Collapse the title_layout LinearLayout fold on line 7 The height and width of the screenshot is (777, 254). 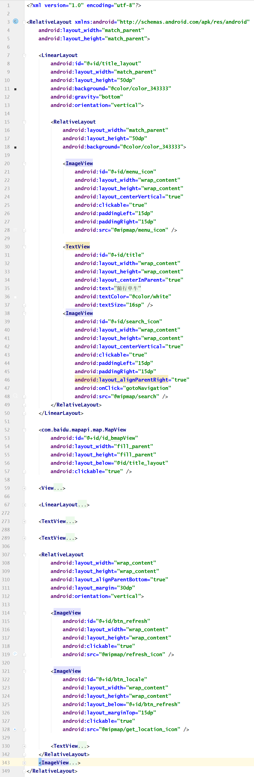tap(24, 55)
